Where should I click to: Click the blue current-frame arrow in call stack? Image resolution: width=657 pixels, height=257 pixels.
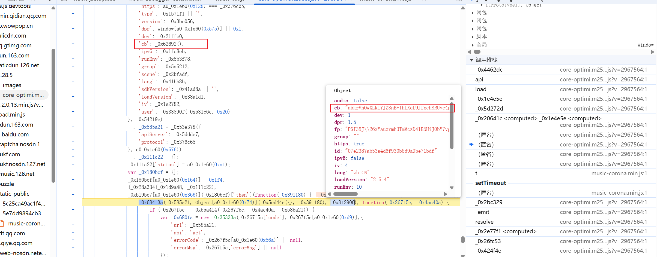[x=471, y=145]
